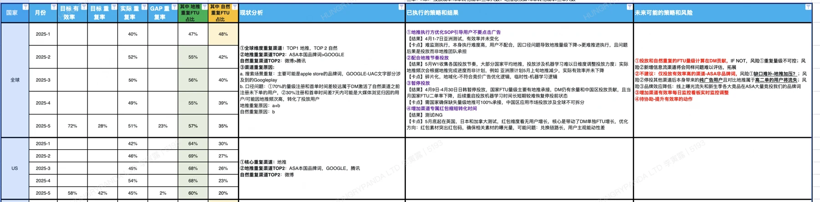Click the 27% cell
The image size is (820, 202).
(223, 156)
